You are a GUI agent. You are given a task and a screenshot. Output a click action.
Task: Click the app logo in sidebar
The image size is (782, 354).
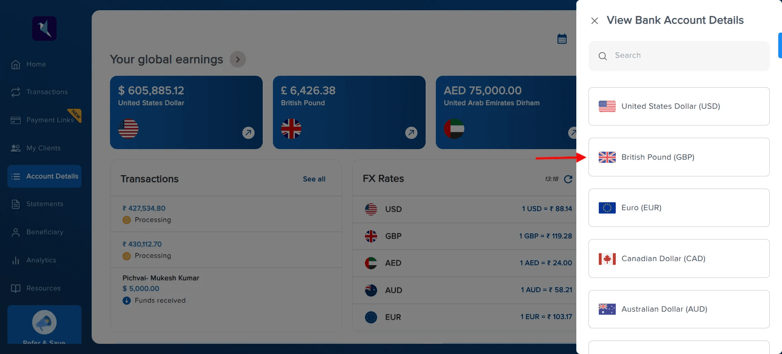coord(44,29)
